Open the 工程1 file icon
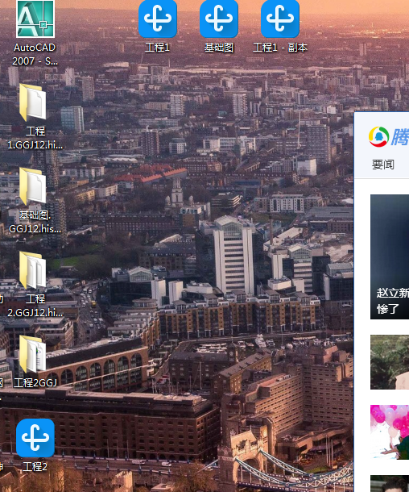This screenshot has width=409, height=492. [x=158, y=19]
